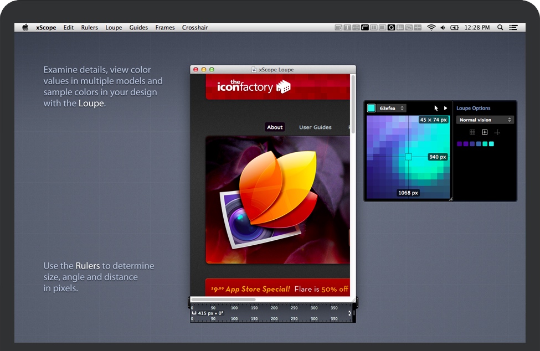540x351 pixels.
Task: Open Spotlight search magnifier icon
Action: 500,27
